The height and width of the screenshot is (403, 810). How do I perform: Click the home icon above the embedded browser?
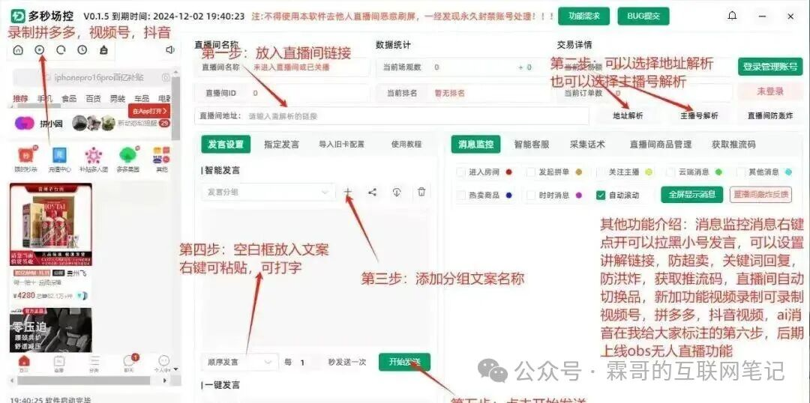19,50
